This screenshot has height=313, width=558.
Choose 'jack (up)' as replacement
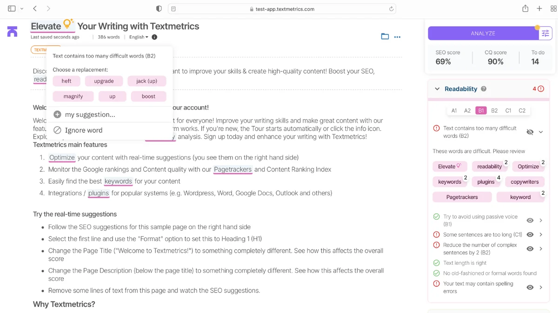point(146,81)
